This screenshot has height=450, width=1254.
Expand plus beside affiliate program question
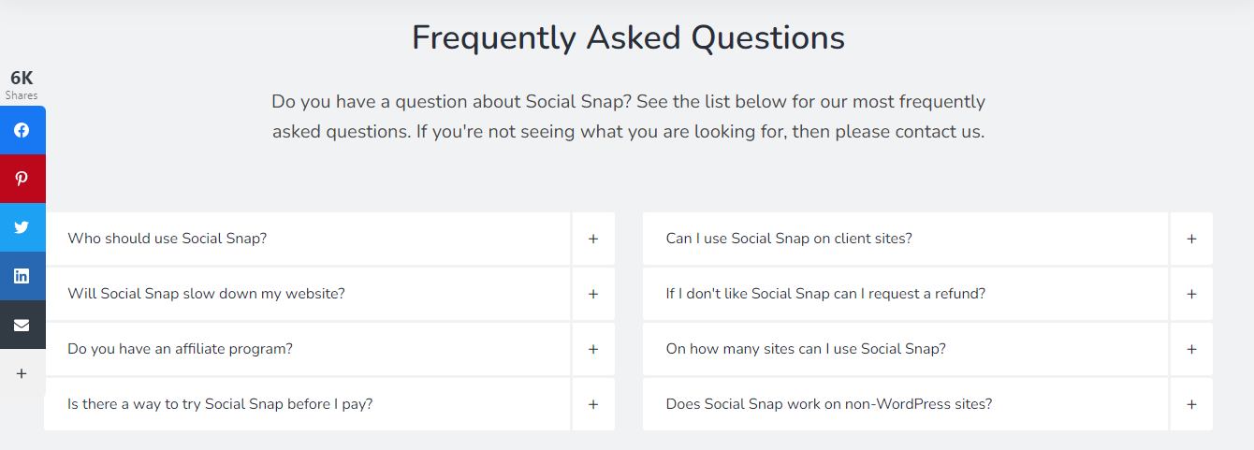pos(593,349)
